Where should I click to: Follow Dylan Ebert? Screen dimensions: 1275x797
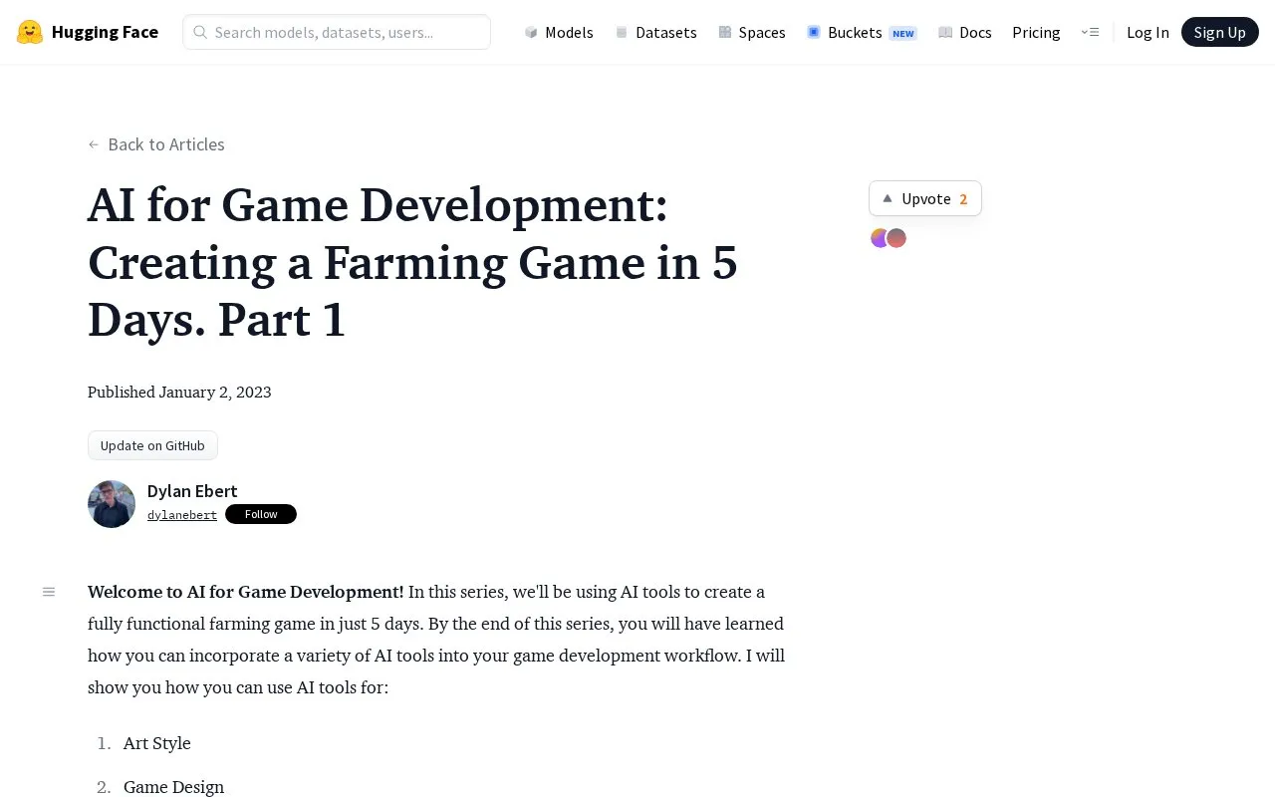coord(261,514)
